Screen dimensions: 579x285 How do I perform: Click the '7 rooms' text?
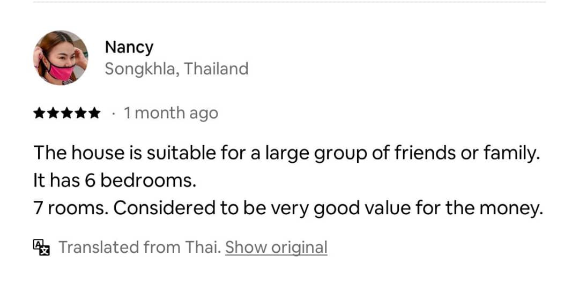tap(70, 208)
